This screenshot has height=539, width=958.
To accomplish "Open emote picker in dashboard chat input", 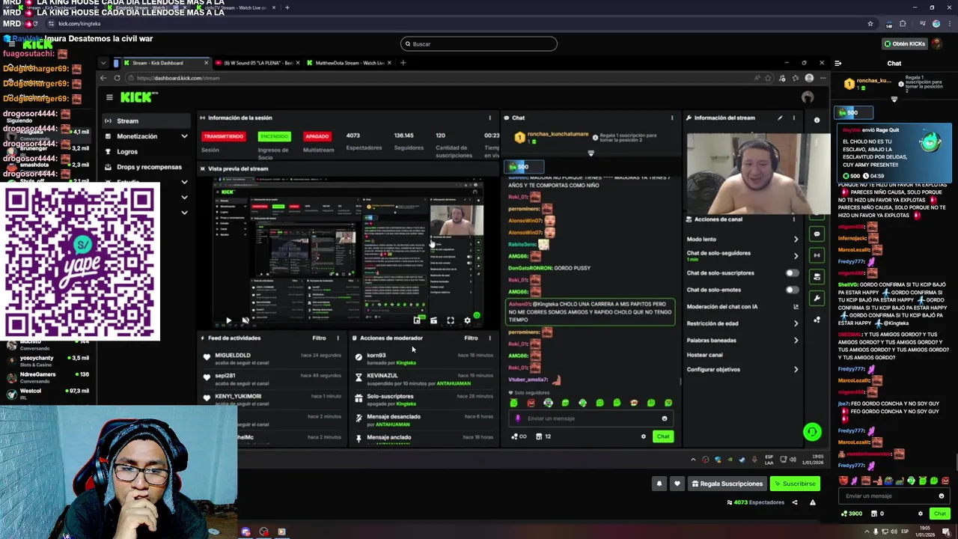I will pyautogui.click(x=664, y=418).
